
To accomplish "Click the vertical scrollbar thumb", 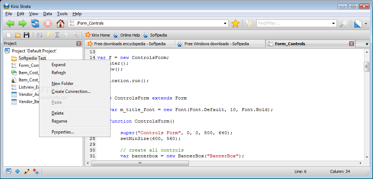I will (x=367, y=67).
